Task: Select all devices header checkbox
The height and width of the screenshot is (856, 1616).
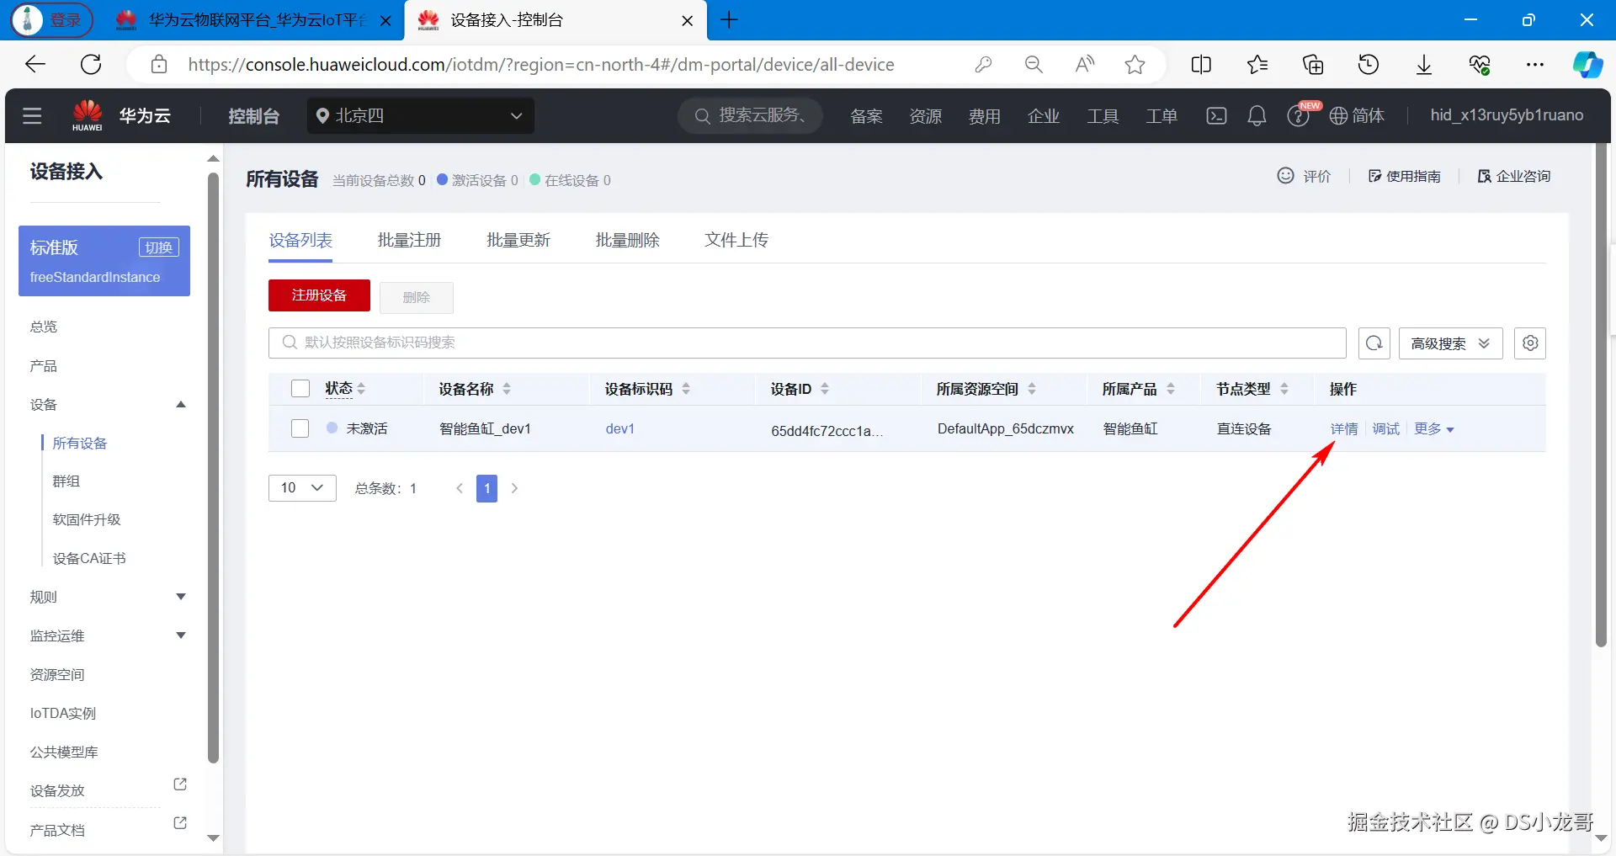Action: click(300, 389)
